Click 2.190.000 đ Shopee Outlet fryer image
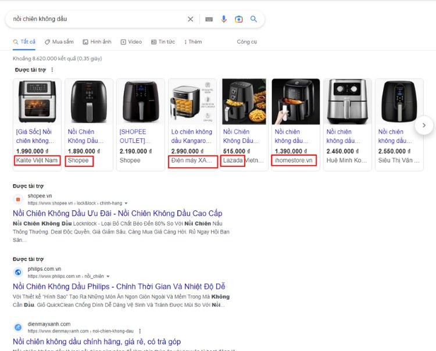Image resolution: width=436 pixels, height=351 pixels. coord(141,102)
